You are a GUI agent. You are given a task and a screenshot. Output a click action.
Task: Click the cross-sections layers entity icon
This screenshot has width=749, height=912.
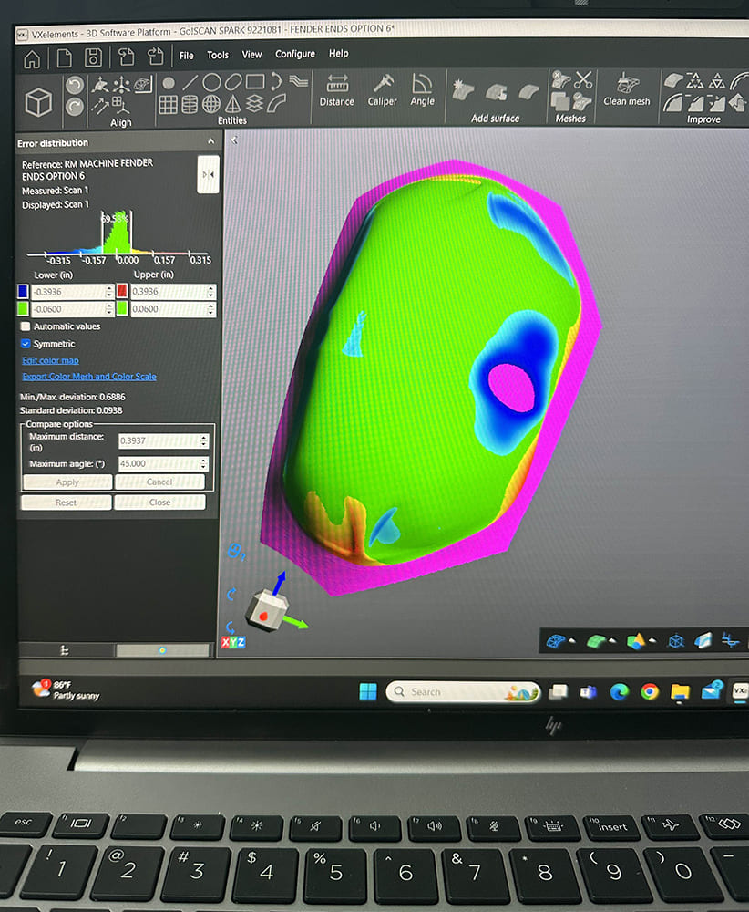(x=254, y=104)
